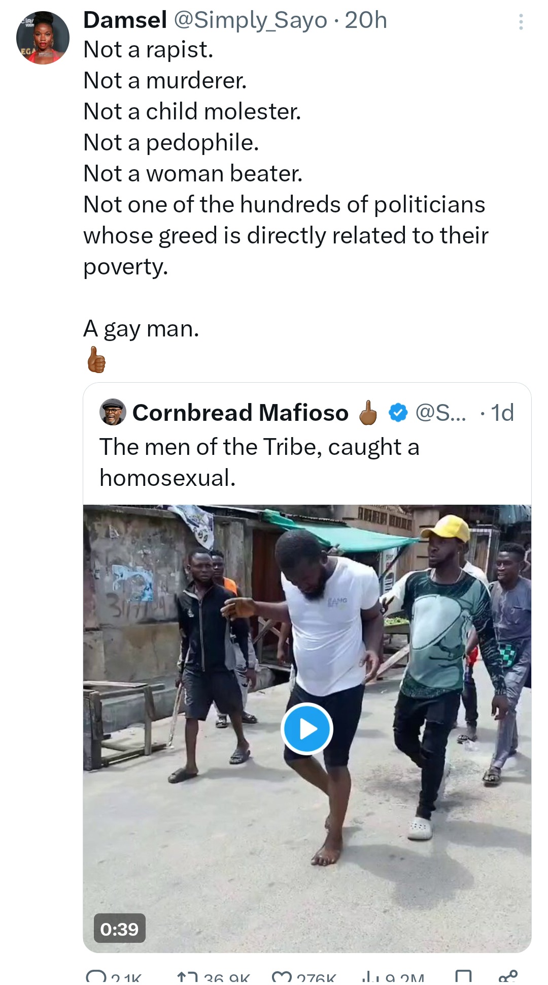Screen dimensions: 548x985
Task: Open the quoted tweet text
Action: 259,462
